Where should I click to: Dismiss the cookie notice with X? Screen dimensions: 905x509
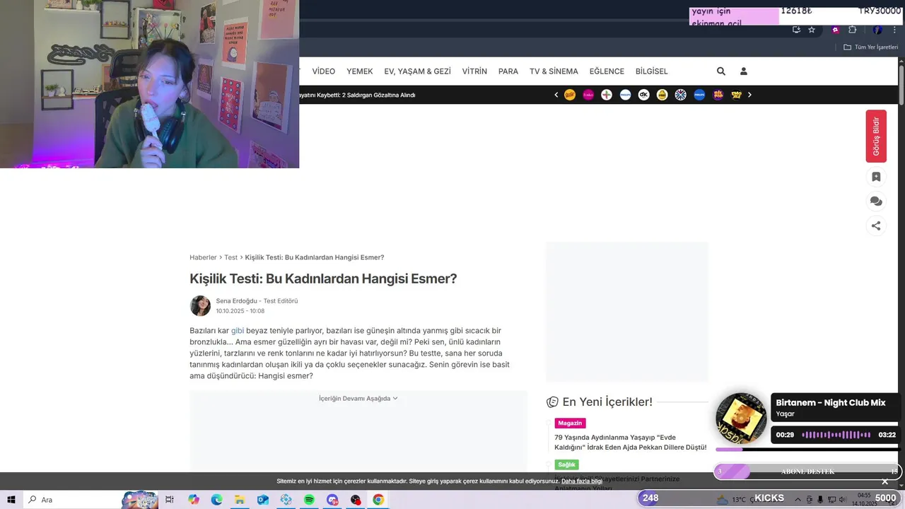click(884, 481)
